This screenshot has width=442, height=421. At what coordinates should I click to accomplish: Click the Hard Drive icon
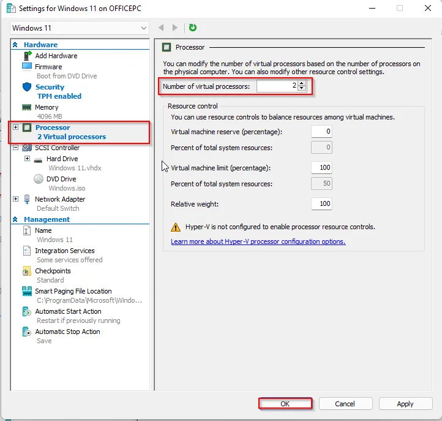pos(38,160)
